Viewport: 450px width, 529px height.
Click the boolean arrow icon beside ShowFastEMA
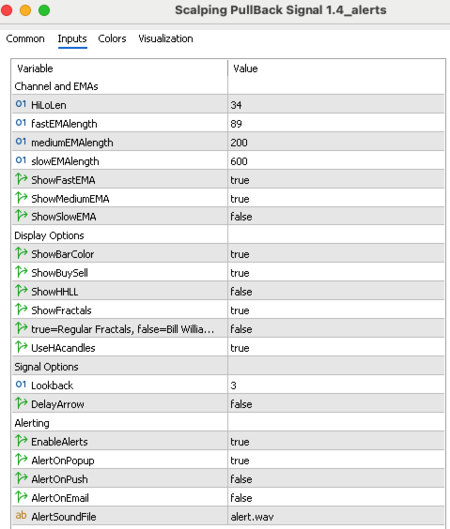(x=22, y=179)
